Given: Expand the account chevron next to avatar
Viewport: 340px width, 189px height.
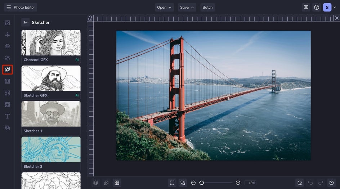Looking at the screenshot, I should coord(335,7).
